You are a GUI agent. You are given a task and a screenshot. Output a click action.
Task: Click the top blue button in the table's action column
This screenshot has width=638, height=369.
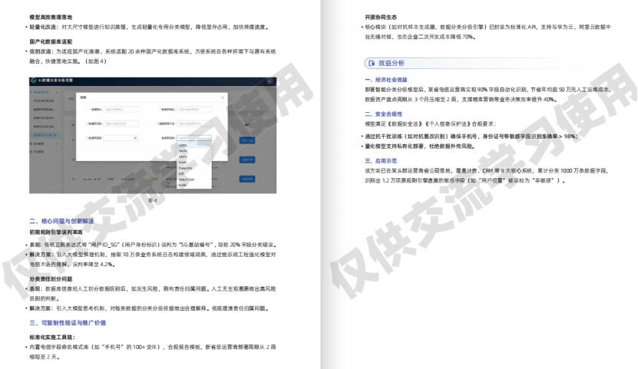(x=246, y=140)
